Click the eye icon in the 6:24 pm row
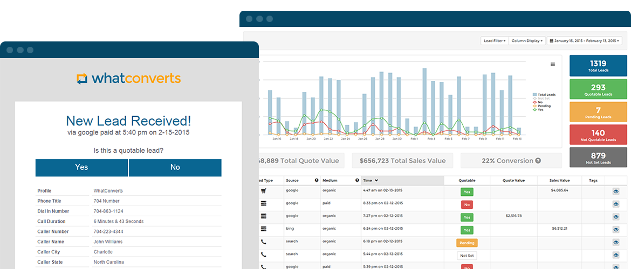 tap(616, 230)
